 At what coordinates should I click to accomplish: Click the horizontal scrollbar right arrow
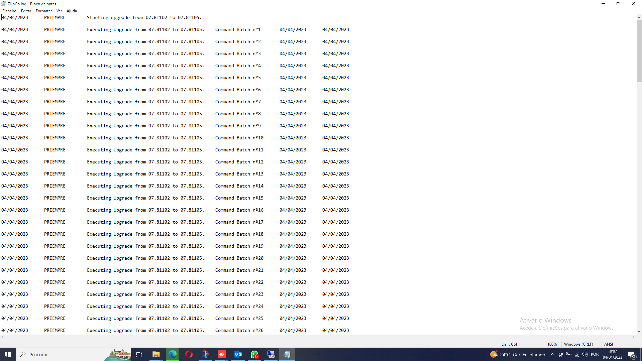click(x=634, y=337)
